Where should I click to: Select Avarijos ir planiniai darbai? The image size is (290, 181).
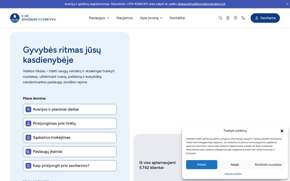click(70, 109)
